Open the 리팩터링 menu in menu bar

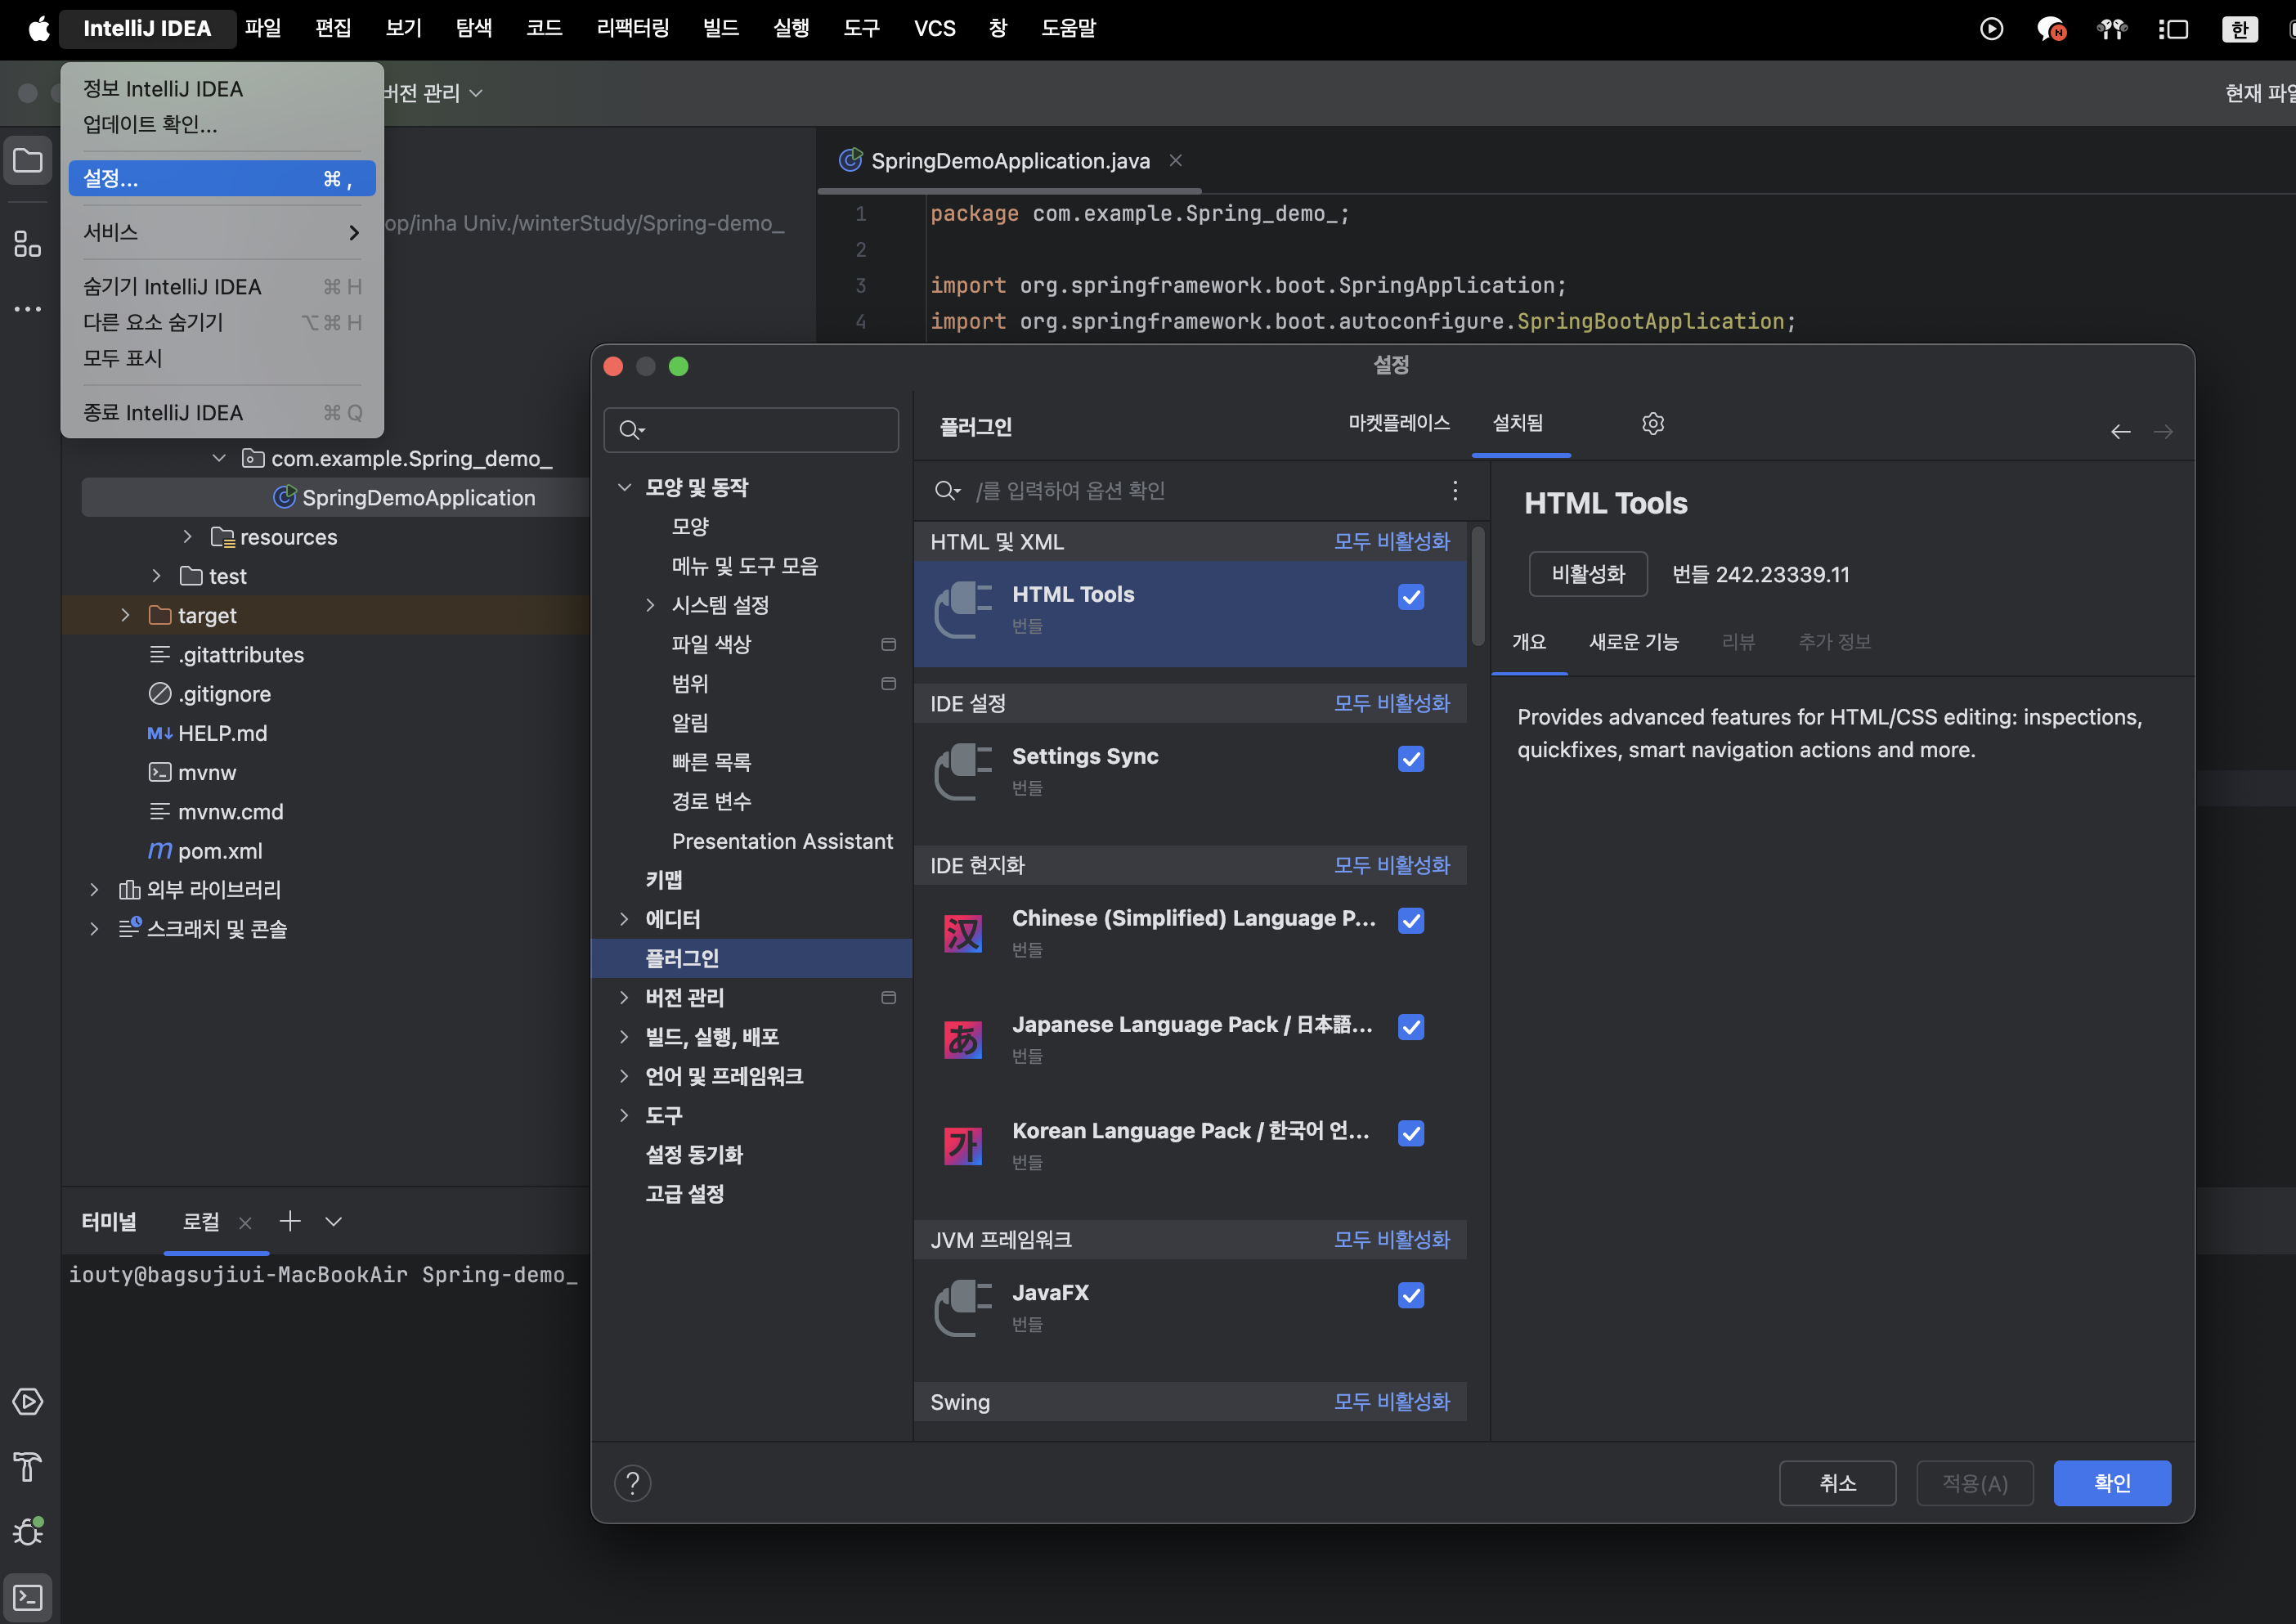(632, 28)
